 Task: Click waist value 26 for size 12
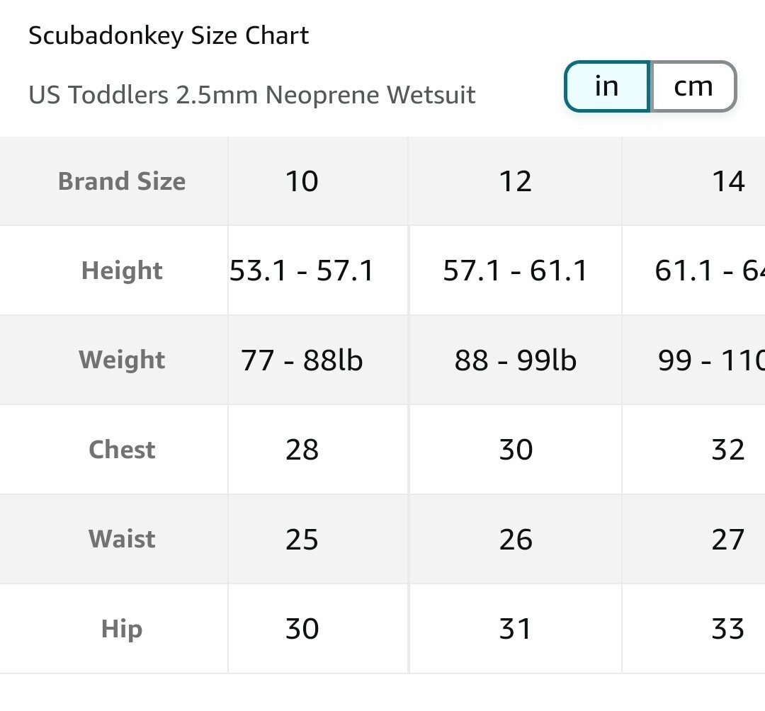[515, 540]
